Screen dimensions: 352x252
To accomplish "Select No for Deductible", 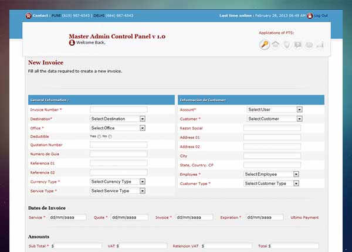I will click(x=110, y=137).
